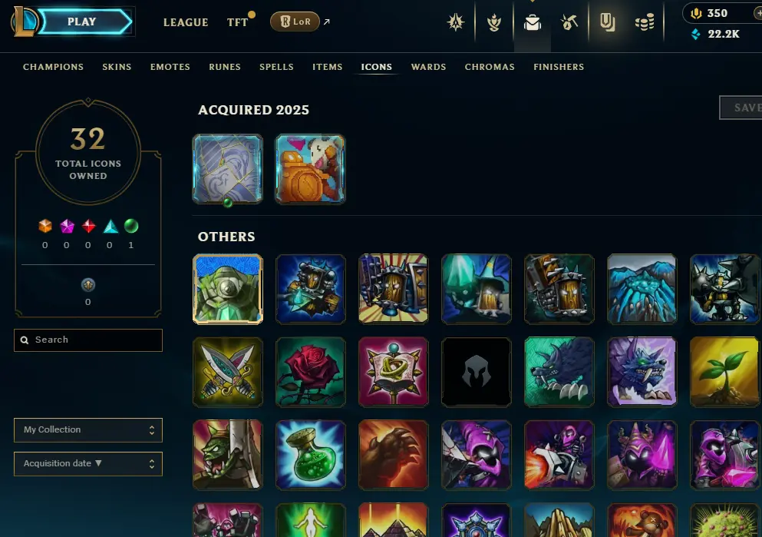This screenshot has width=762, height=537.
Task: Switch to the Wards tab
Action: pyautogui.click(x=428, y=67)
